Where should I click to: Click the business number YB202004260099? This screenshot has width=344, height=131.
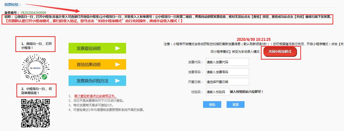(x=34, y=12)
